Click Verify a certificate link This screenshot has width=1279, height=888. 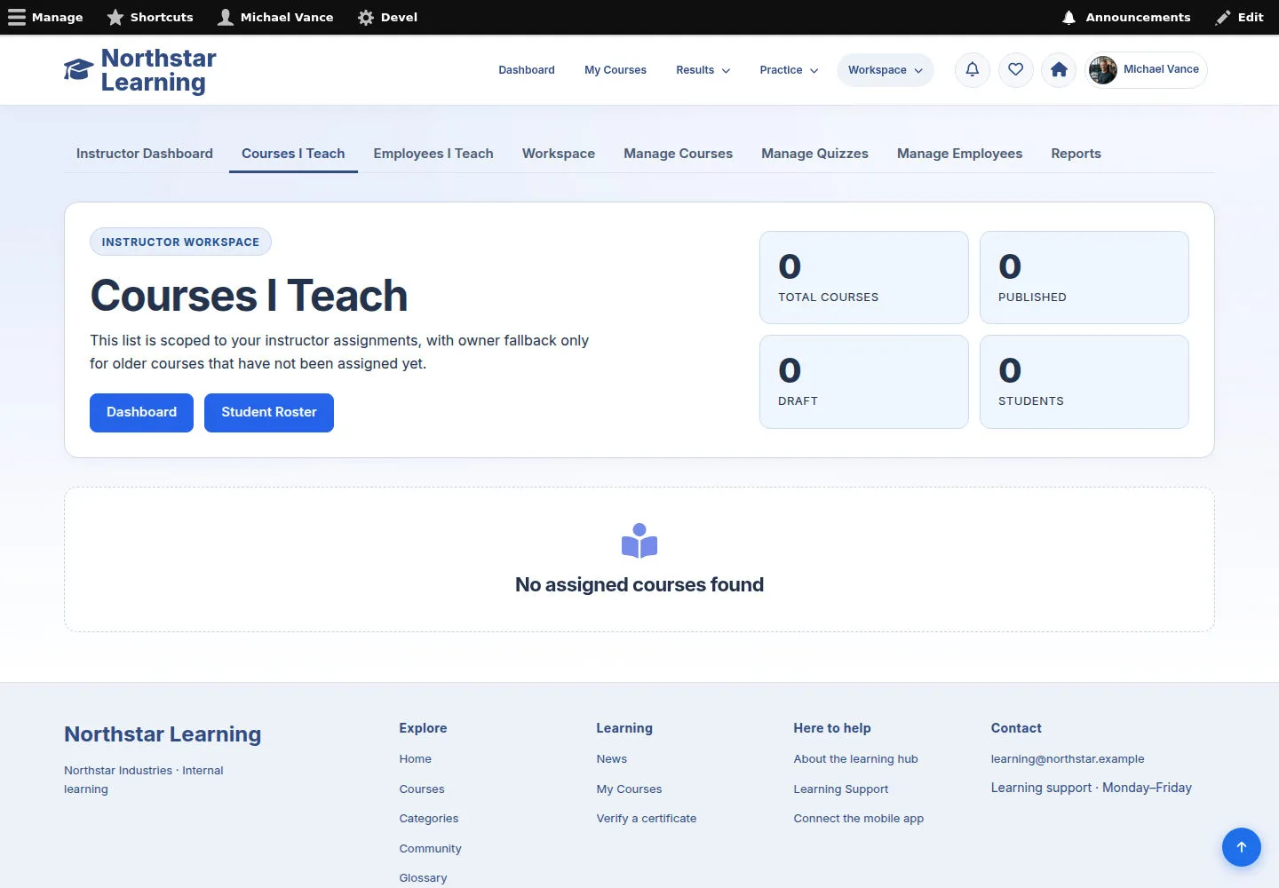[647, 819]
